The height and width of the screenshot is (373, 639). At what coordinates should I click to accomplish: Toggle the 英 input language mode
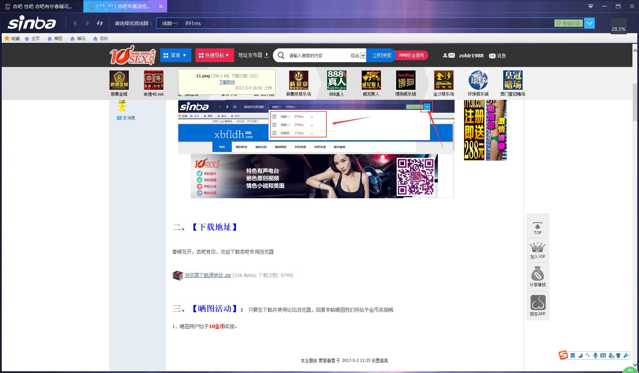pos(573,355)
